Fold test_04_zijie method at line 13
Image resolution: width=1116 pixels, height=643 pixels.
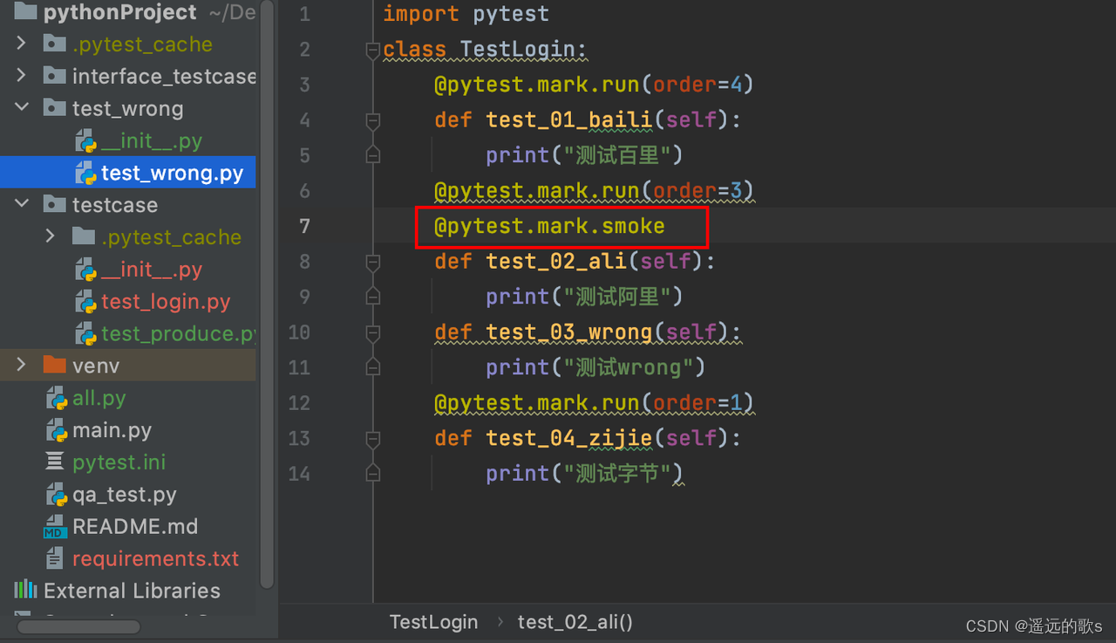tap(373, 438)
